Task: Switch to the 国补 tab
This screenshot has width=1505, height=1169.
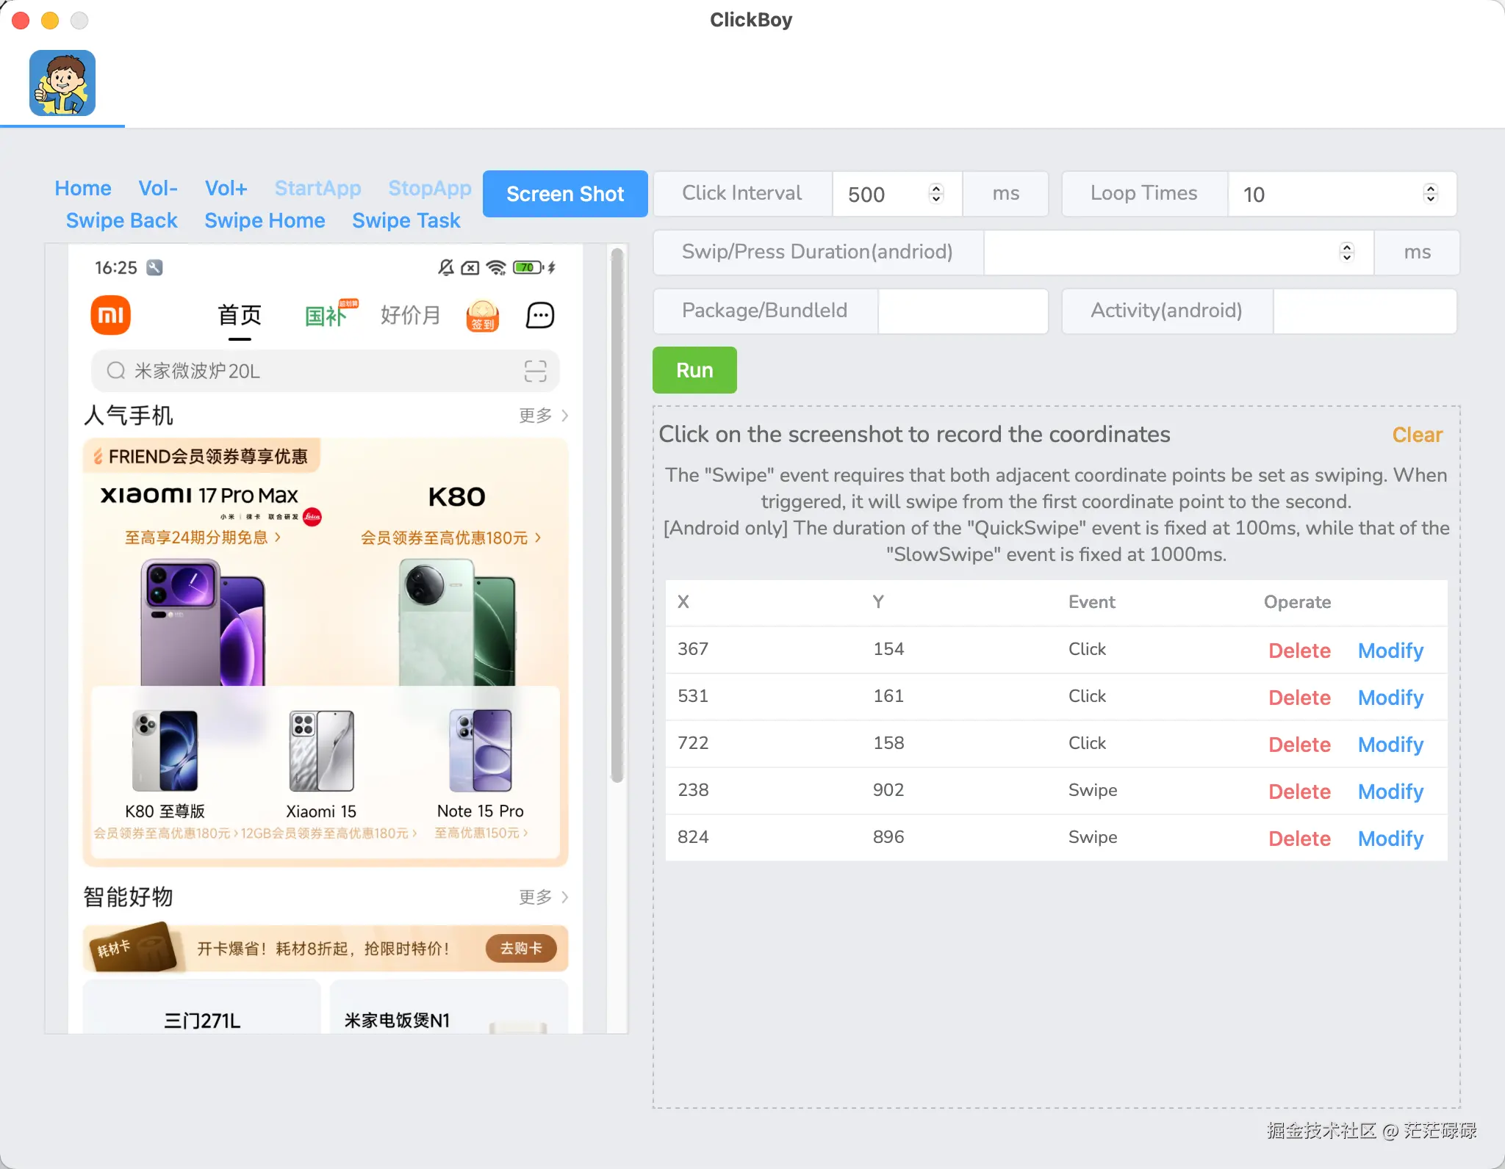Action: 326,315
